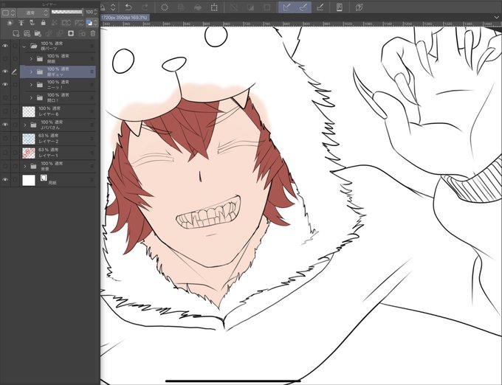Expand the 眼ギュッ folder
The image size is (502, 385).
tap(31, 72)
